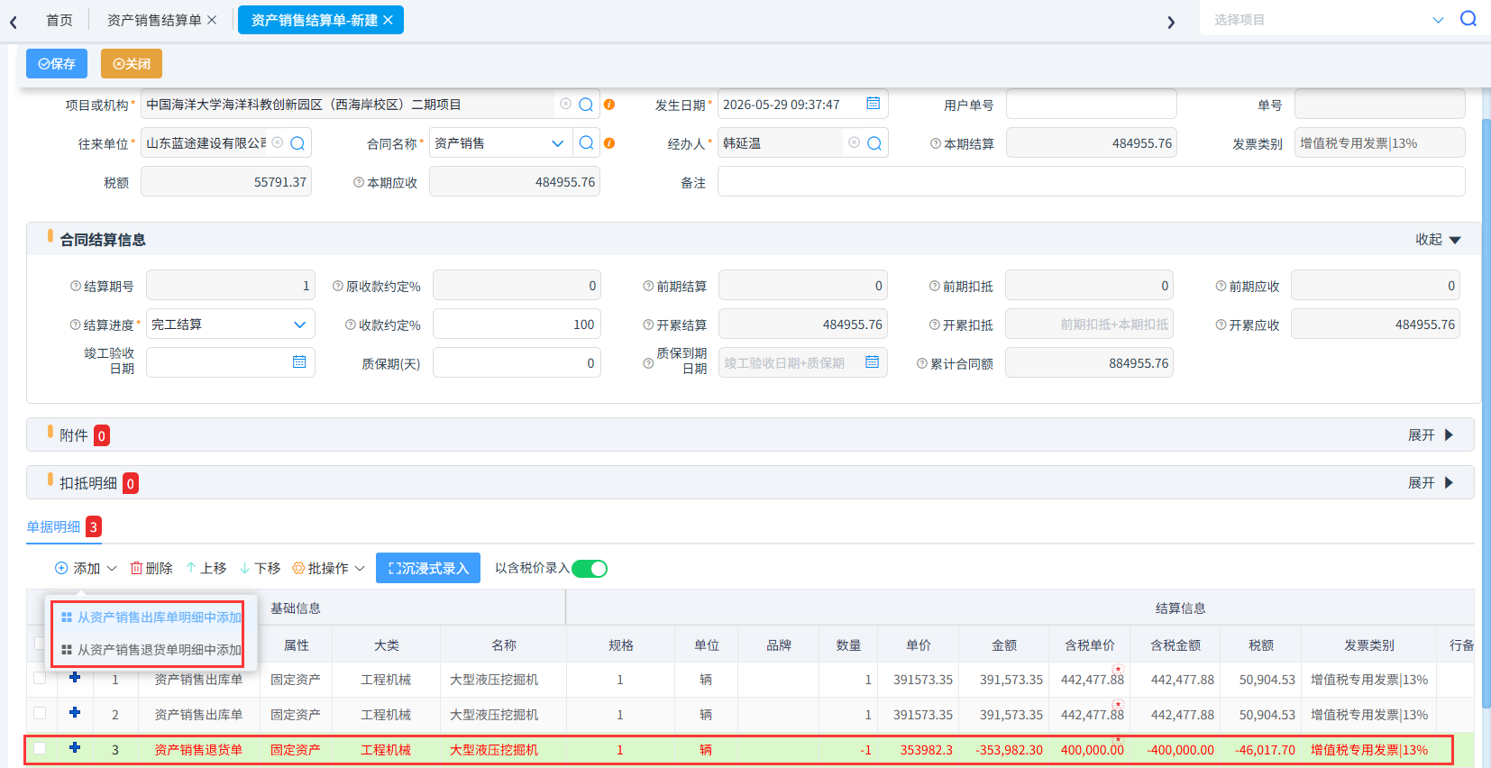Expand the 附件 section
This screenshot has width=1491, height=768.
(1431, 435)
